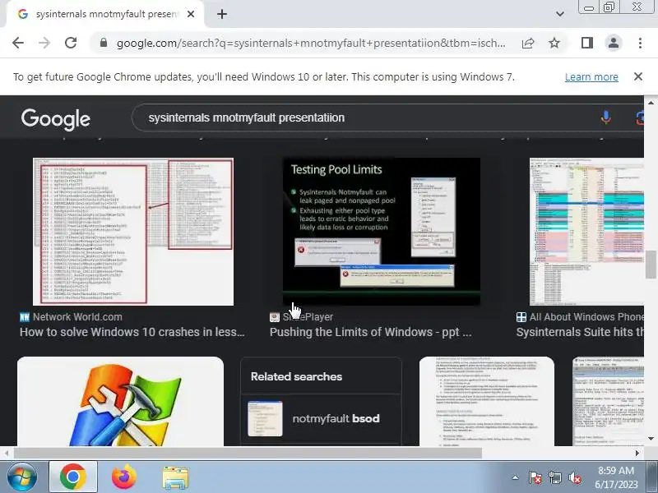This screenshot has width=658, height=493.
Task: Start voice search with the microphone icon
Action: [605, 117]
